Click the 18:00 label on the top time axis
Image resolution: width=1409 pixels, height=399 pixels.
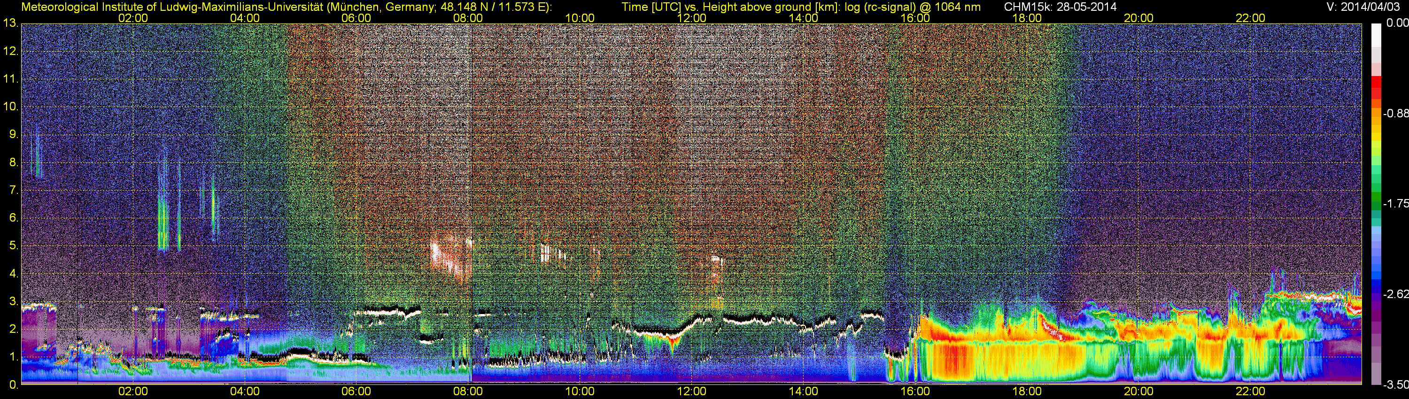(x=1027, y=18)
